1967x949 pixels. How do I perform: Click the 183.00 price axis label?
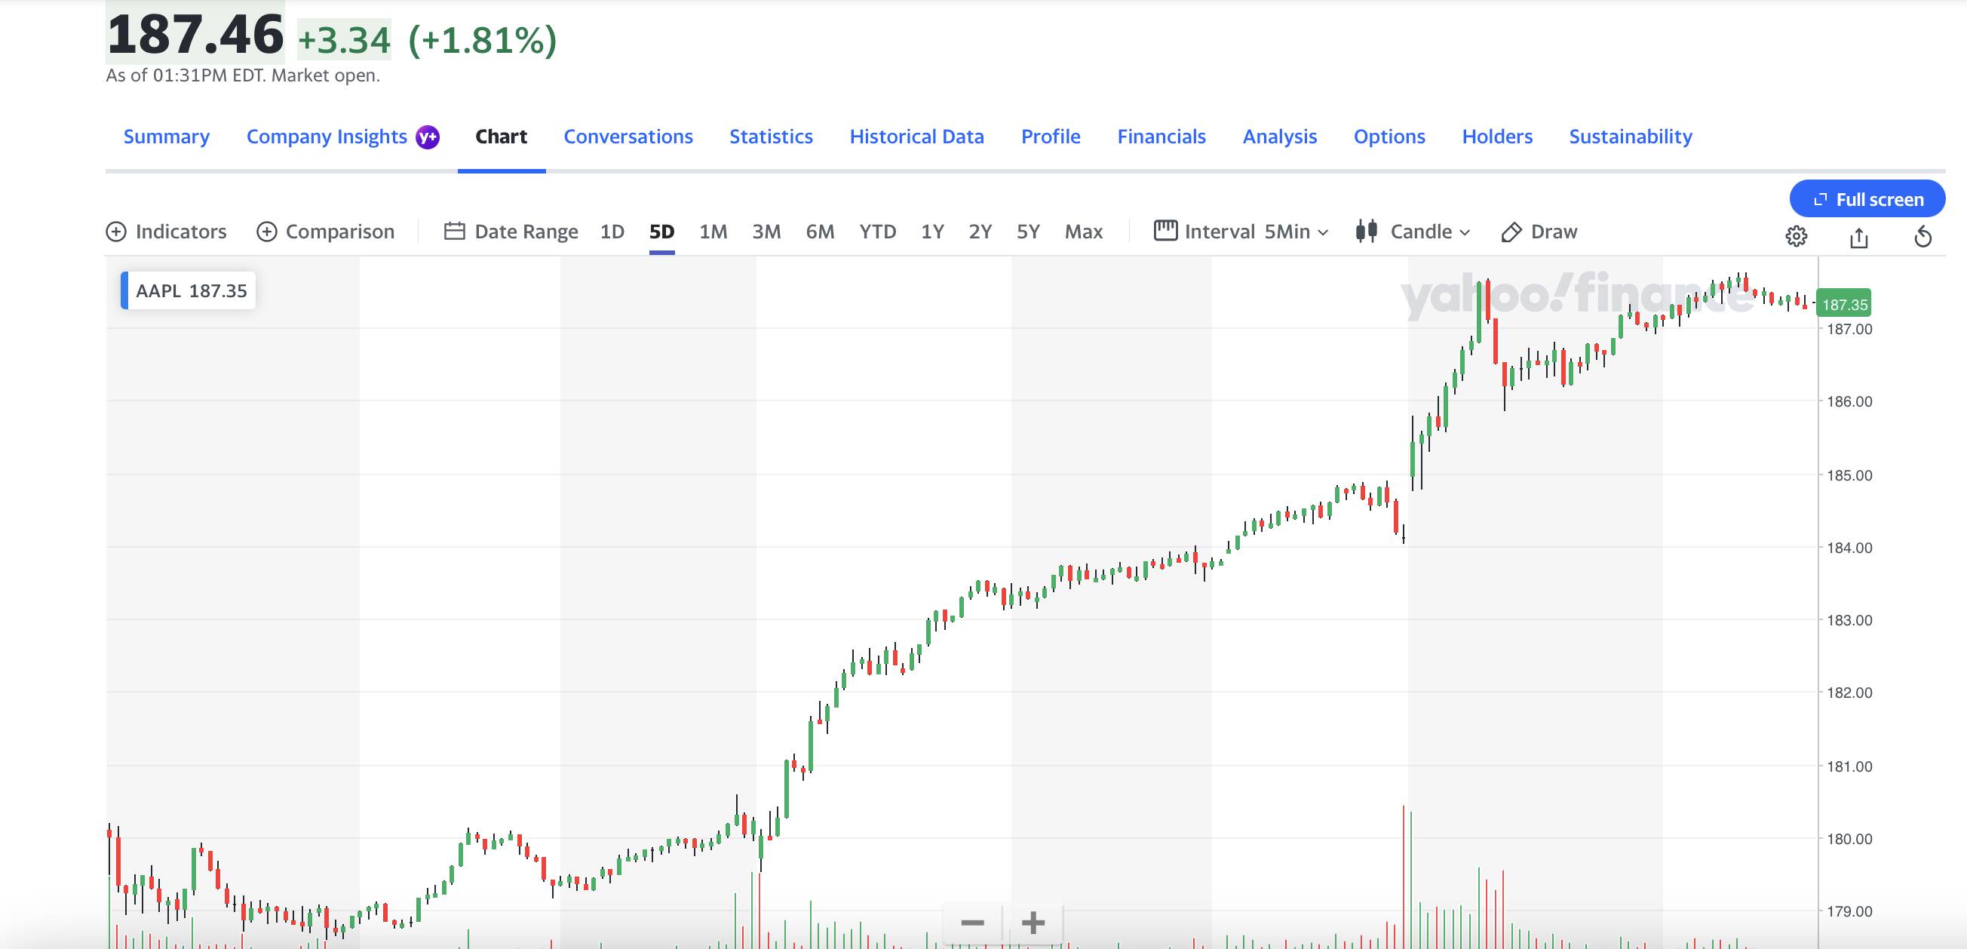click(1849, 620)
